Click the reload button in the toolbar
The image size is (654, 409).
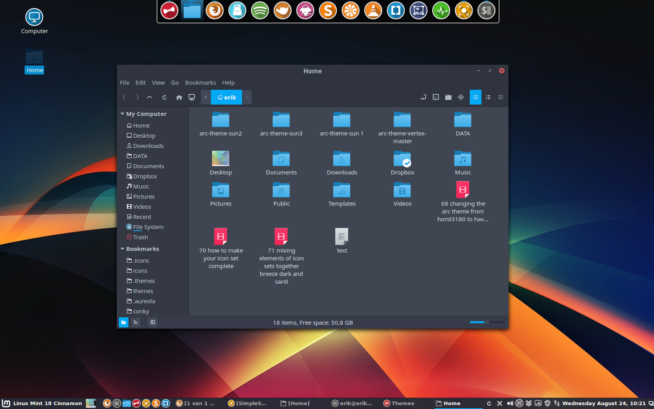(x=164, y=97)
